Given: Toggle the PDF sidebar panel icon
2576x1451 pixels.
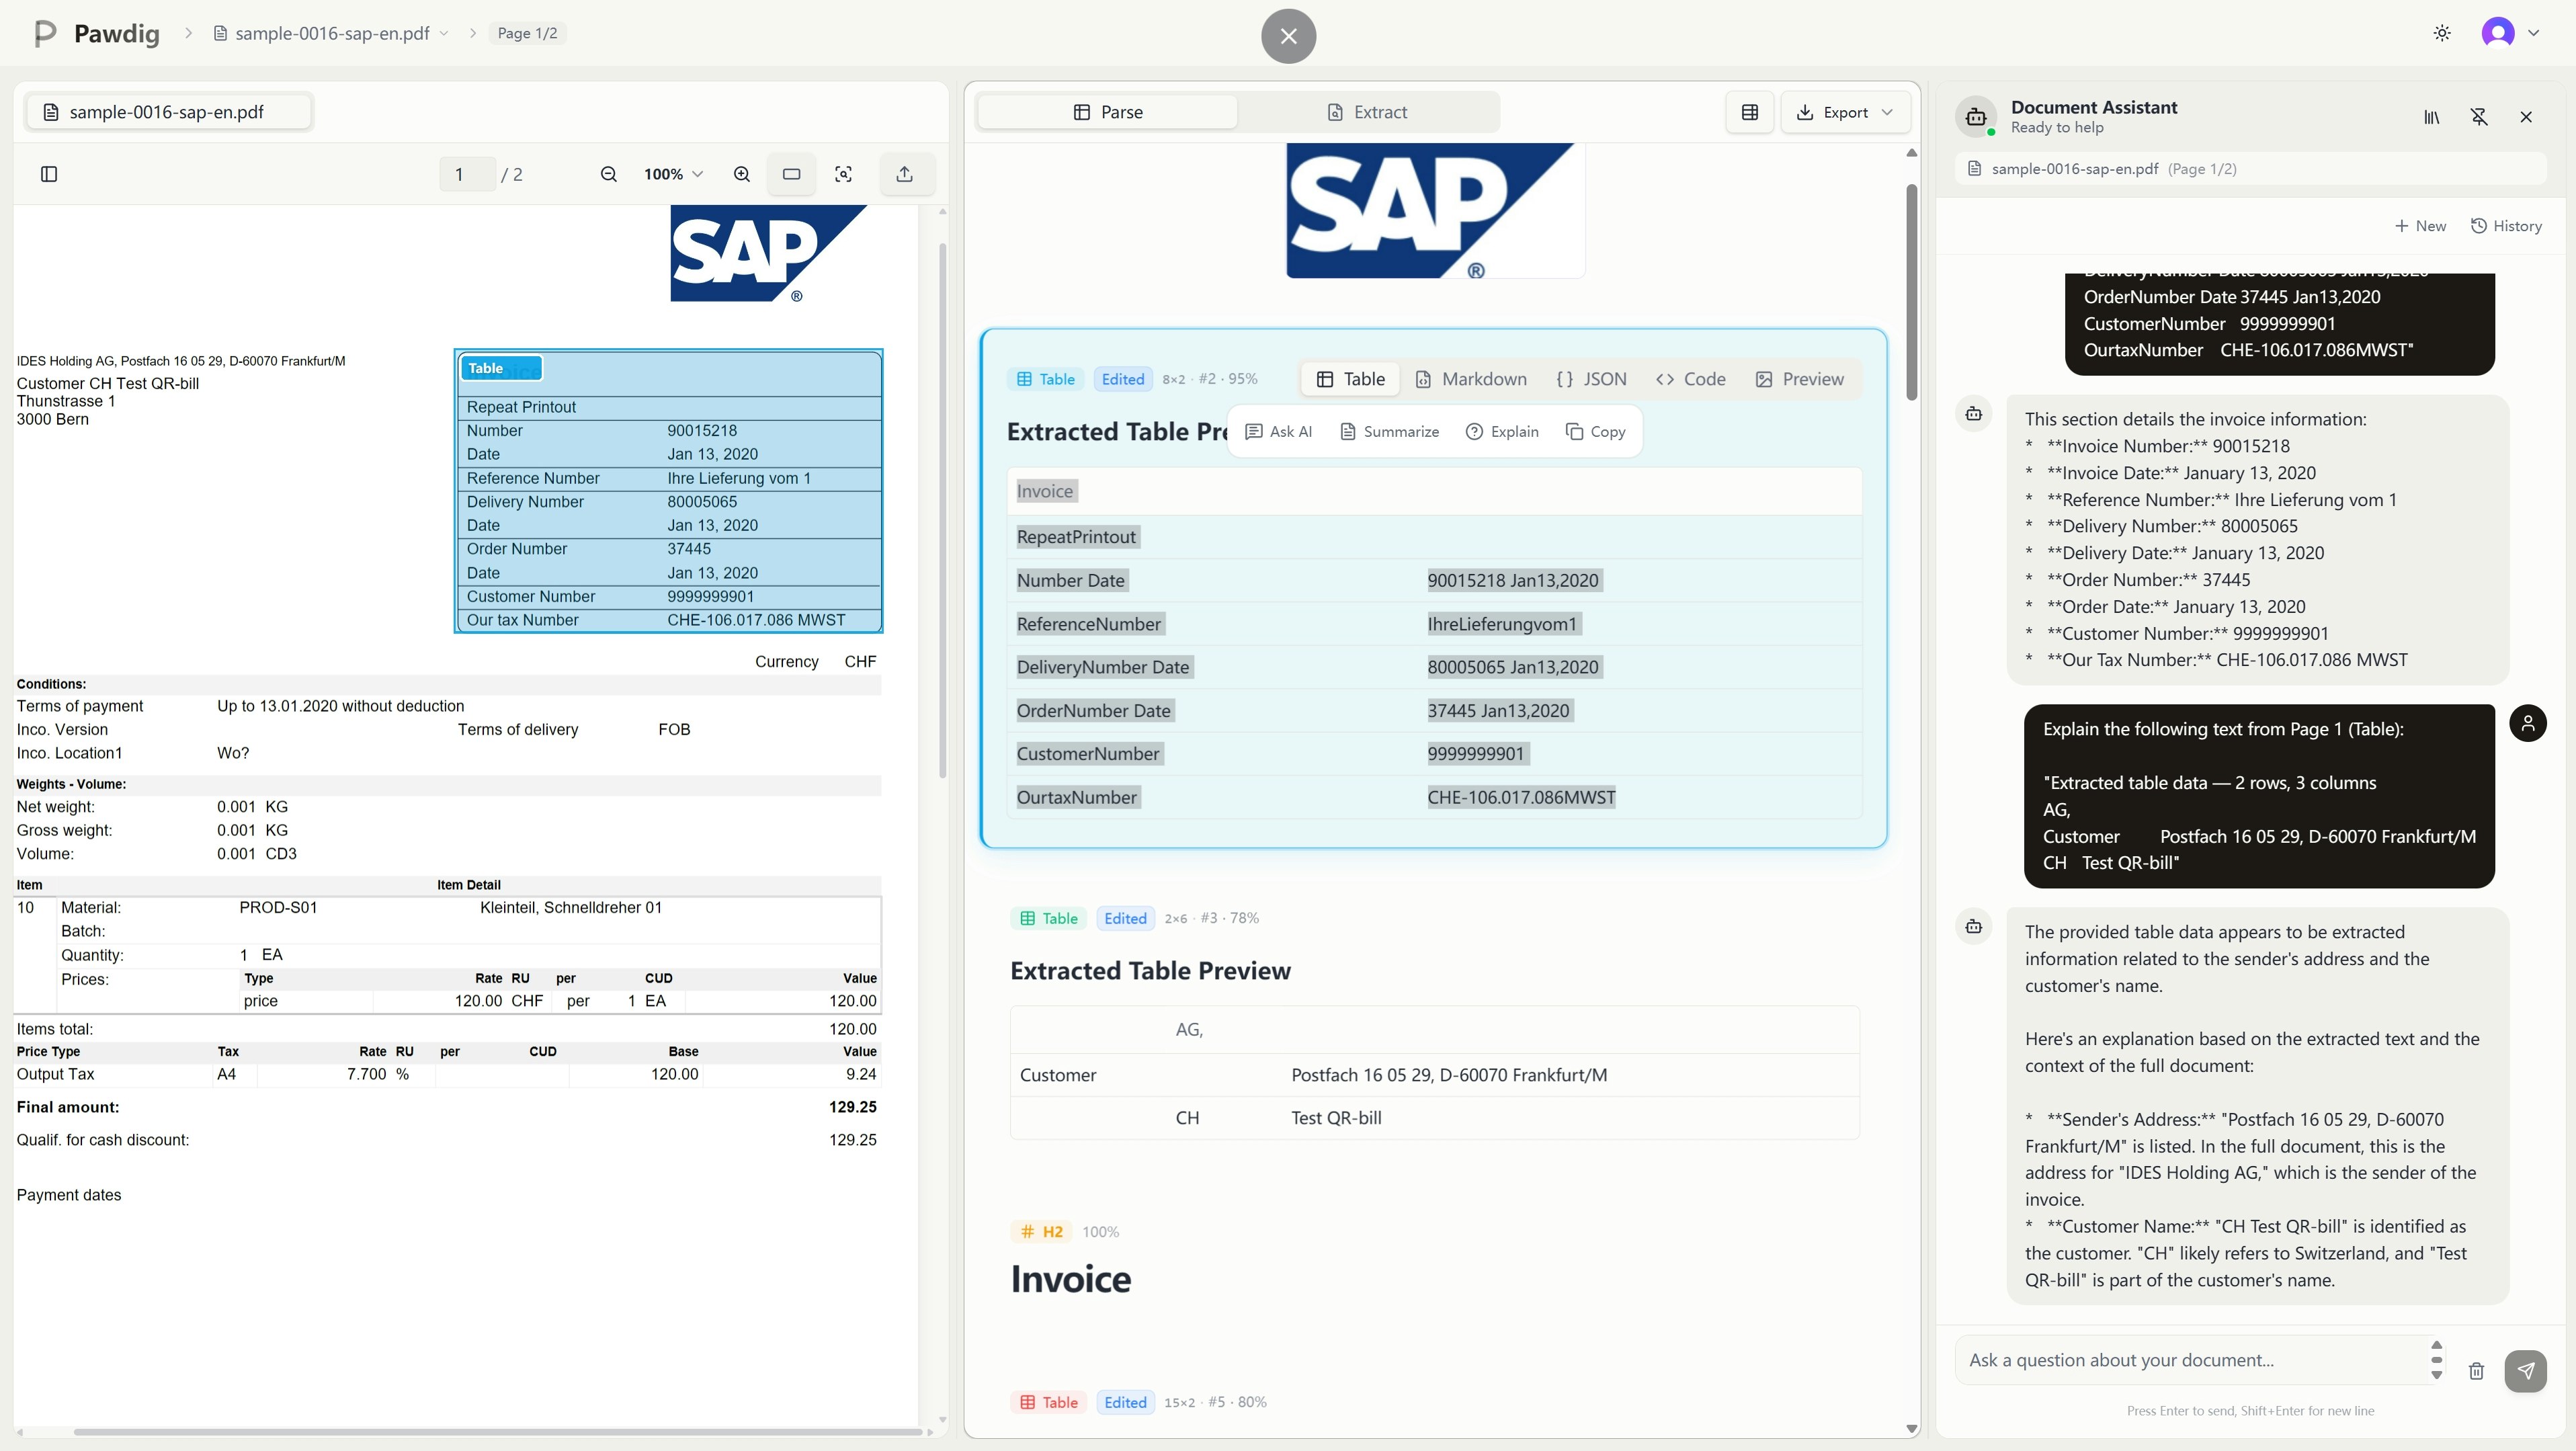Looking at the screenshot, I should coord(49,174).
